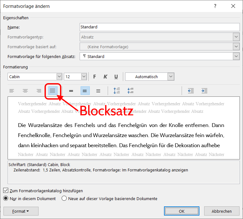The width and height of the screenshot is (243, 219).
Task: Set double line spacing
Action: click(98, 91)
